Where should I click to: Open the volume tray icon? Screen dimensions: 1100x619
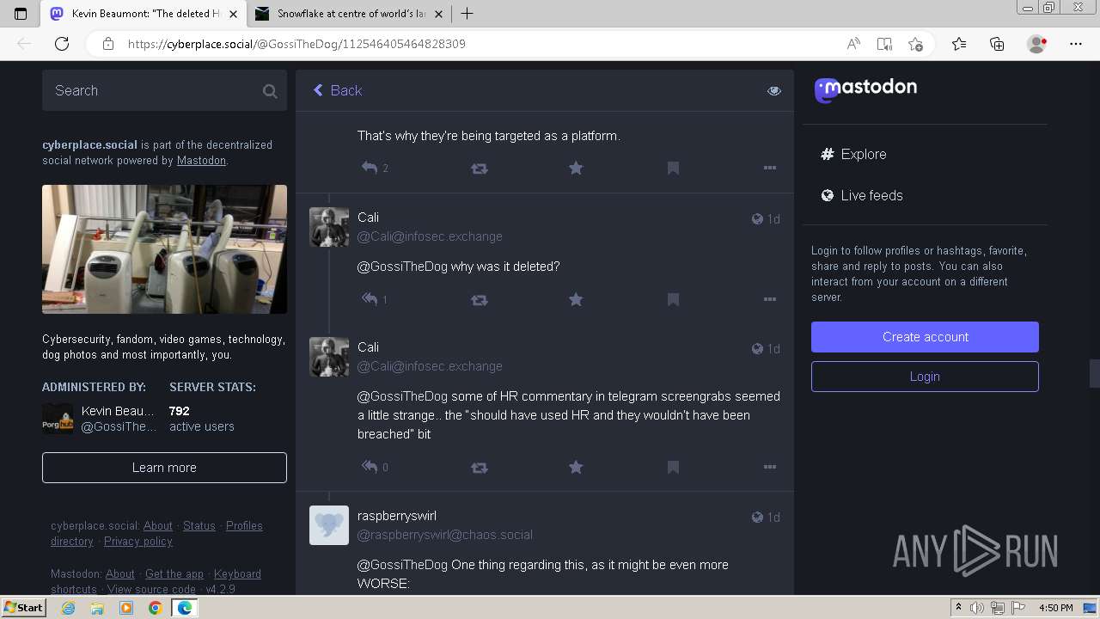(x=977, y=608)
